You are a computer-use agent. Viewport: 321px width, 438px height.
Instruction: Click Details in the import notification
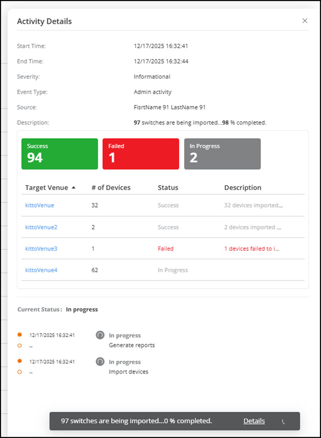pyautogui.click(x=254, y=421)
